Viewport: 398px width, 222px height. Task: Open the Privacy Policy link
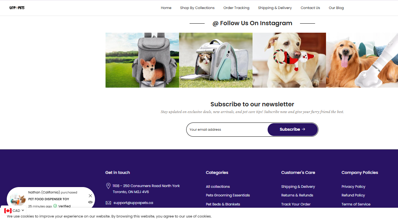[x=353, y=187]
